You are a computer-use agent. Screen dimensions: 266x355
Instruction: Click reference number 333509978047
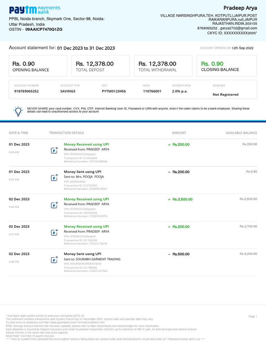tap(98, 189)
